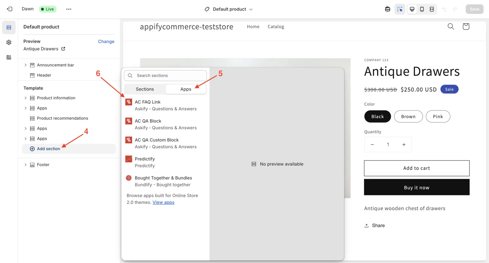
Task: Open the shopping cart icon
Action: click(466, 27)
